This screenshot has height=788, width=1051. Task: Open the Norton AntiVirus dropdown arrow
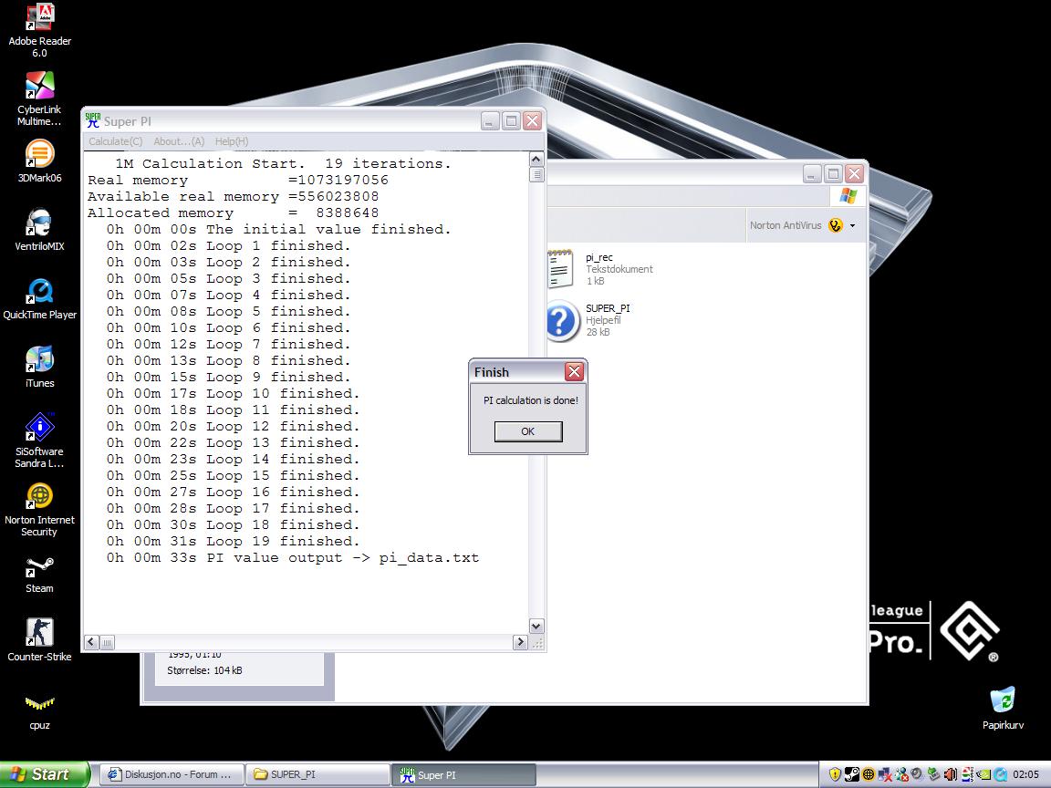[x=853, y=226]
